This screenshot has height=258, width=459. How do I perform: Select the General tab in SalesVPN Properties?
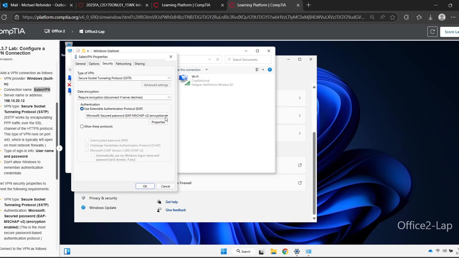click(80, 64)
